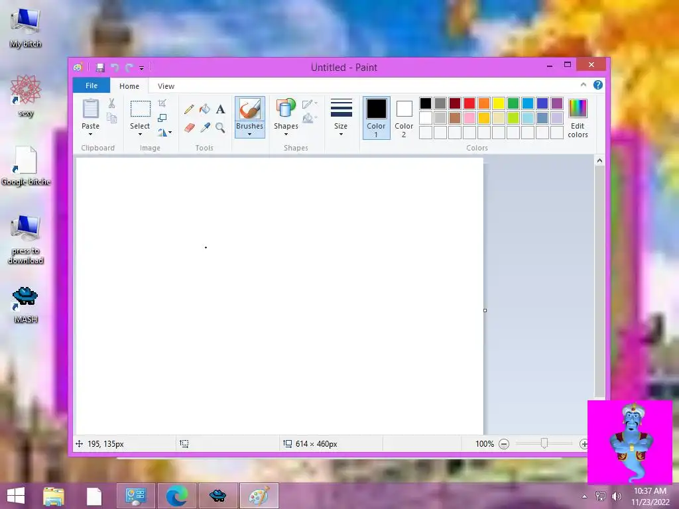Image resolution: width=679 pixels, height=509 pixels.
Task: Open the Rotate or flip dropdown
Action: [164, 133]
